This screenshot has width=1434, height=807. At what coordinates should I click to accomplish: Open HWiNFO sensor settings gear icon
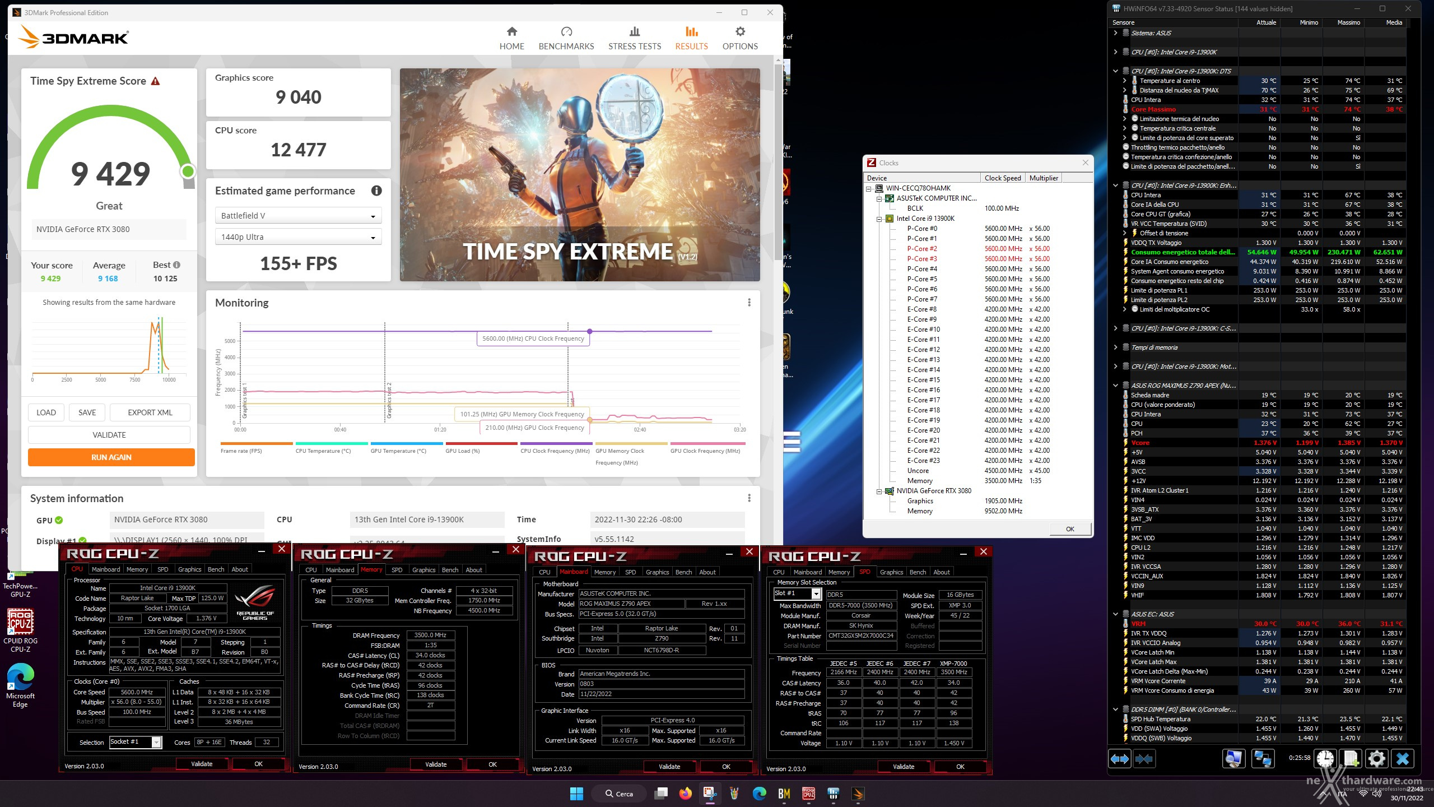[x=1377, y=759]
